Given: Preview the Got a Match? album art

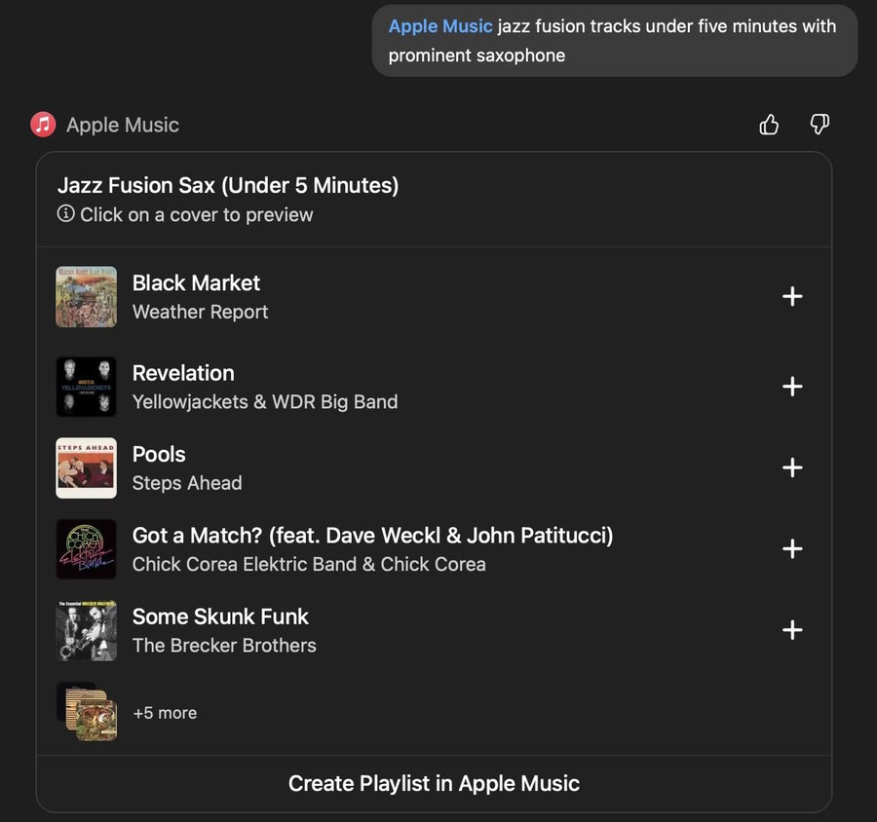Looking at the screenshot, I should 86,548.
